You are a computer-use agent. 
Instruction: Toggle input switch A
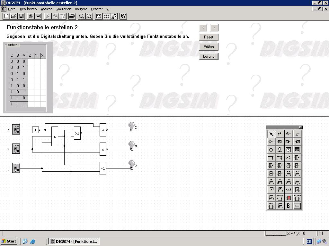coord(16,129)
